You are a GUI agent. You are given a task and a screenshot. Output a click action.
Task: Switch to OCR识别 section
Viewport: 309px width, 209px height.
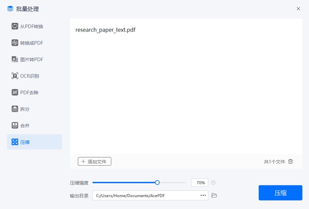click(34, 76)
